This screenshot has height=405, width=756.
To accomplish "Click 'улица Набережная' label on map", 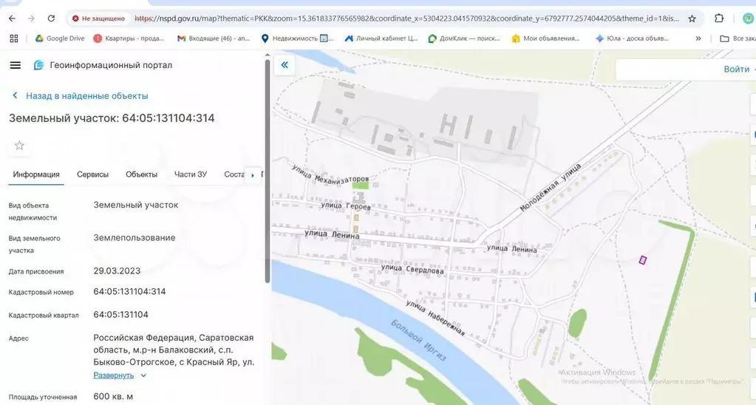I will coord(435,318).
